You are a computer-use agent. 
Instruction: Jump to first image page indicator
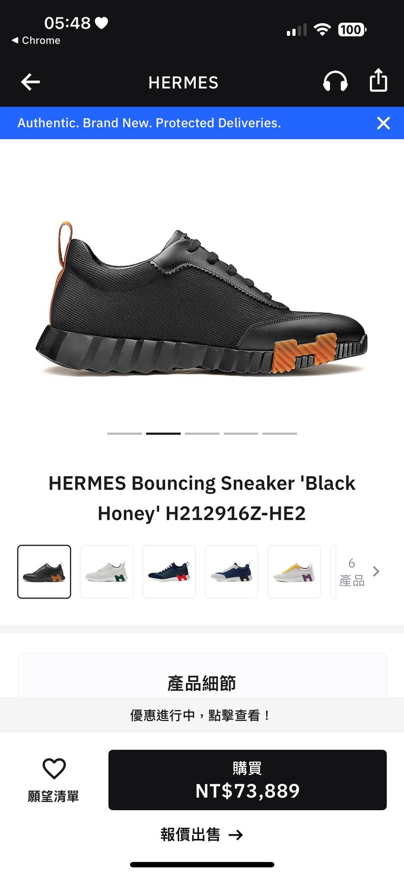pyautogui.click(x=124, y=433)
